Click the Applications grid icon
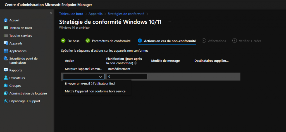Screen dimensions: 286x132 coord(6,51)
